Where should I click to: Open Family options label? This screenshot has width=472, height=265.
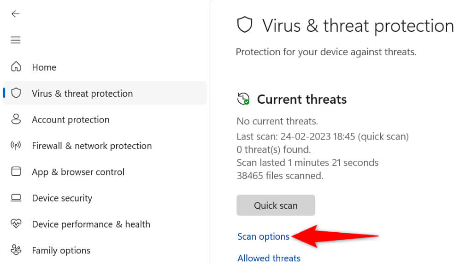tap(61, 251)
